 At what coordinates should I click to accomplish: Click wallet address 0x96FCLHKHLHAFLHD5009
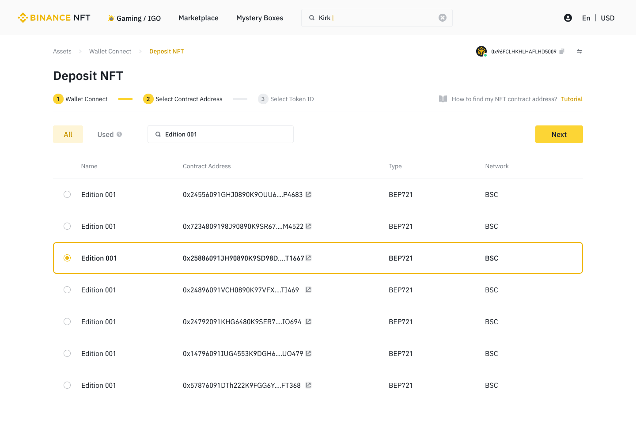click(524, 52)
